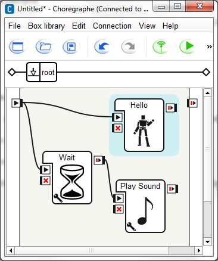
Task: Expand hidden toolbar items chevron
Action: 209,47
